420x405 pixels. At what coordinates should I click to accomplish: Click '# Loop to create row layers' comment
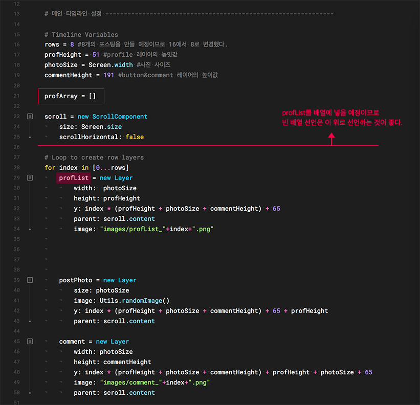pyautogui.click(x=94, y=157)
